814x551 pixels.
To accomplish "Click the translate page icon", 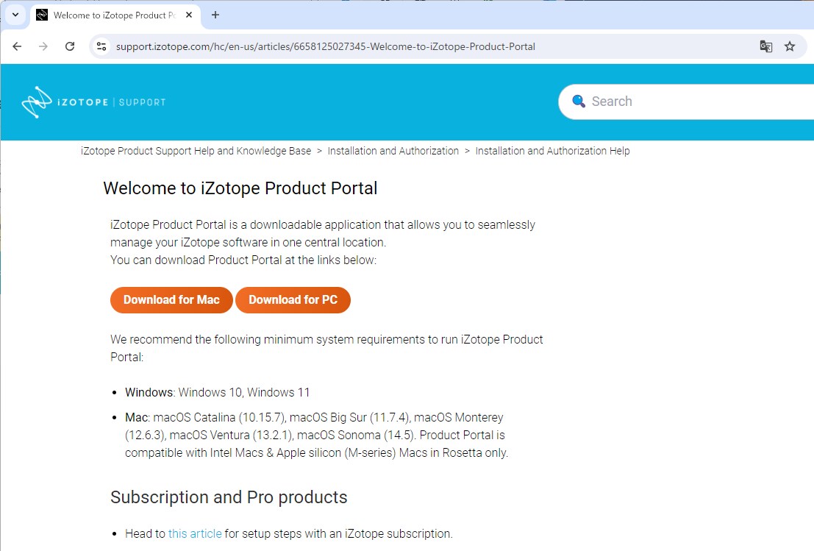I will [766, 46].
